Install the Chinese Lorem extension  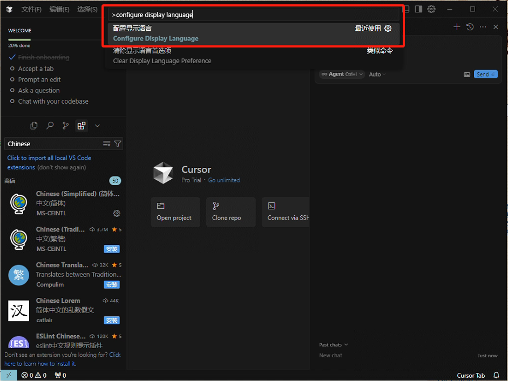click(112, 320)
